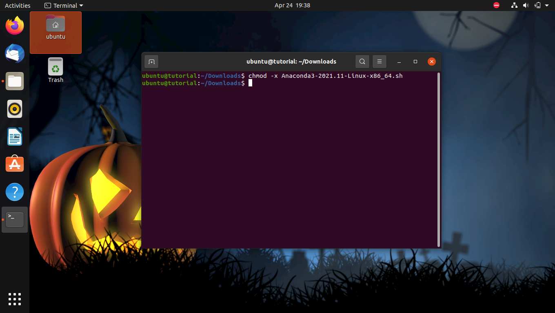555x313 pixels.
Task: Open Ubuntu Software center
Action: (15, 164)
